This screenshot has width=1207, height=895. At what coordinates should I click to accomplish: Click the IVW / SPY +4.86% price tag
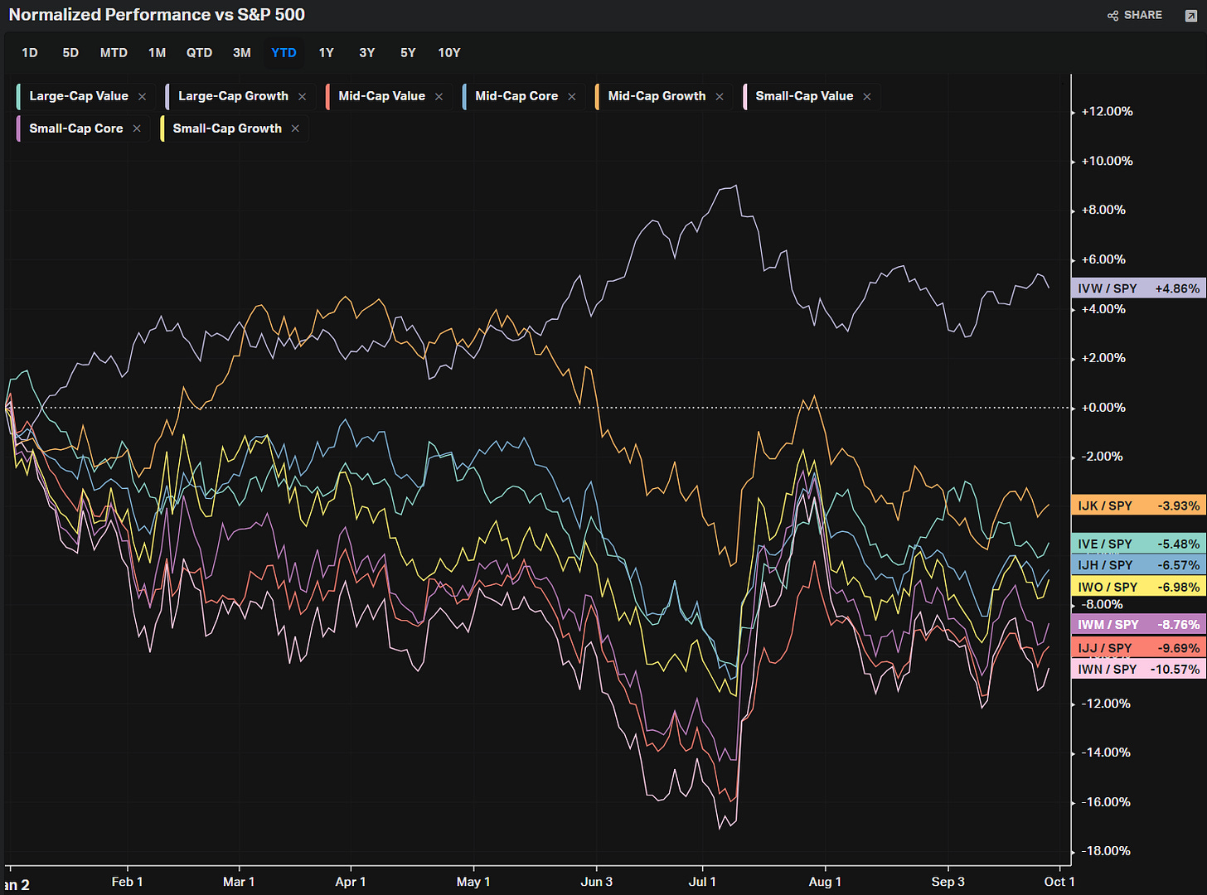click(1138, 288)
